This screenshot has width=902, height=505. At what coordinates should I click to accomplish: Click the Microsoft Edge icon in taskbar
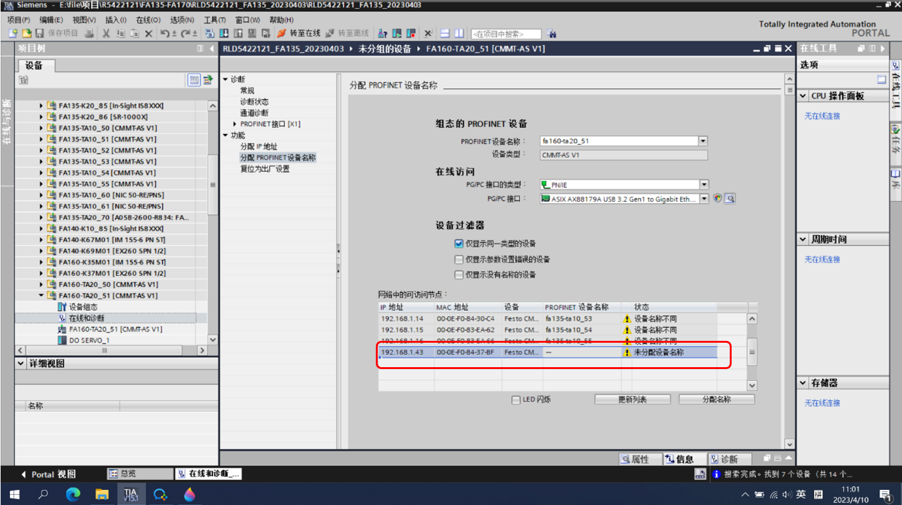click(x=73, y=494)
